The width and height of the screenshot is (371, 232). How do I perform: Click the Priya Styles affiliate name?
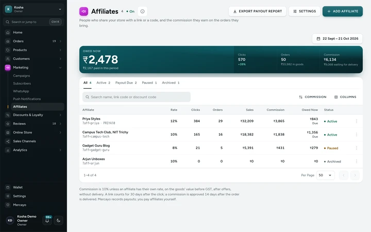(x=91, y=119)
